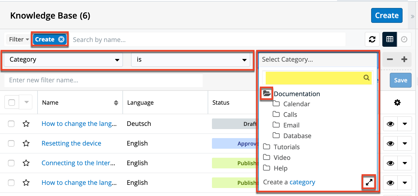Open the 'is' operator dropdown
Image resolution: width=418 pixels, height=196 pixels.
pos(191,60)
